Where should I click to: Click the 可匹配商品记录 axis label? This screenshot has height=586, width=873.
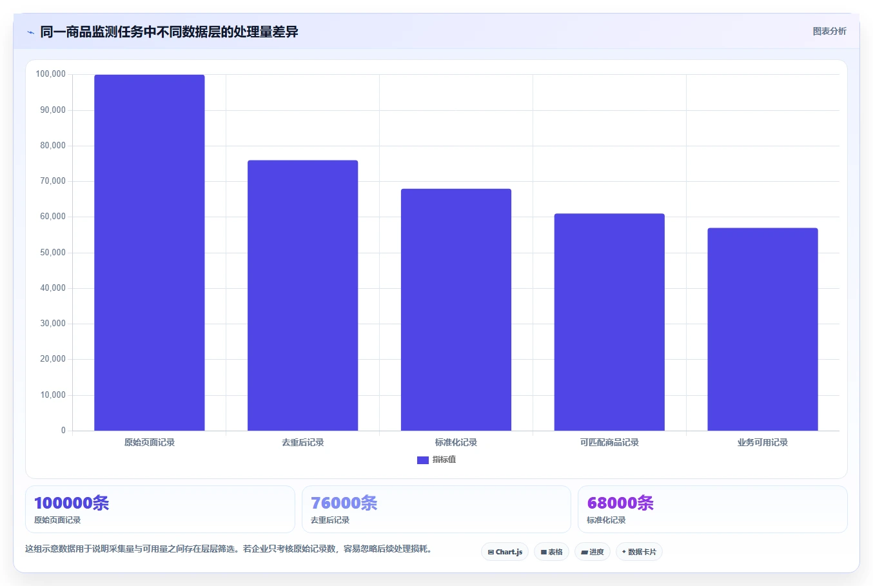click(609, 442)
